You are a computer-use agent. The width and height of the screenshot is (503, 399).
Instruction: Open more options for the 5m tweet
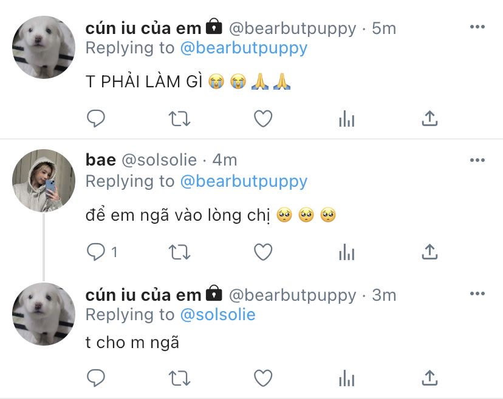pyautogui.click(x=477, y=27)
